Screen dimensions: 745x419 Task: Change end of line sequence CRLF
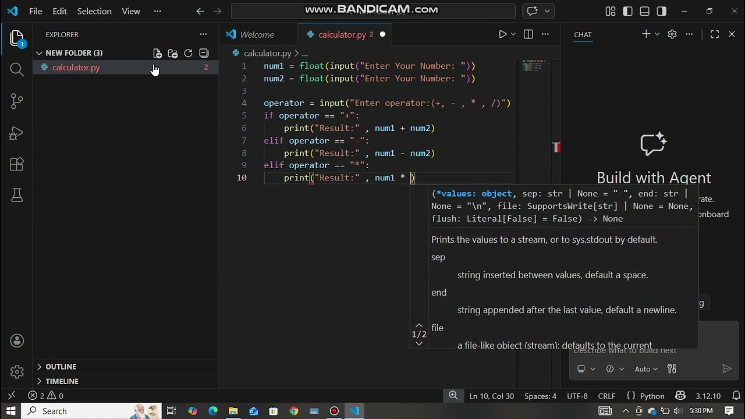point(606,396)
